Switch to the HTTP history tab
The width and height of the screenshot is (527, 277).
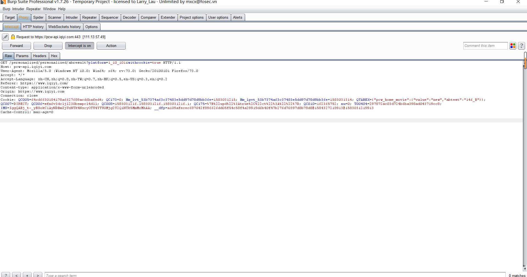33,27
